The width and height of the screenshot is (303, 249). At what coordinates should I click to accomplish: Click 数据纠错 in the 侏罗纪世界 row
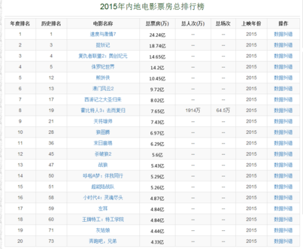point(283,67)
